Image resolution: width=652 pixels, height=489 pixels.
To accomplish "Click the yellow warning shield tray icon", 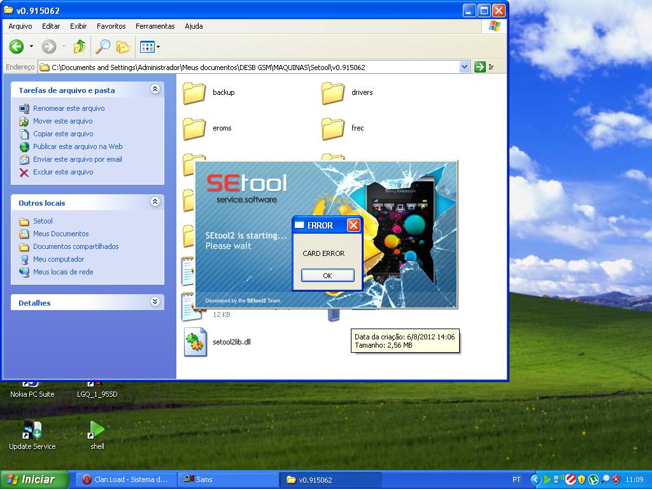I will (582, 479).
